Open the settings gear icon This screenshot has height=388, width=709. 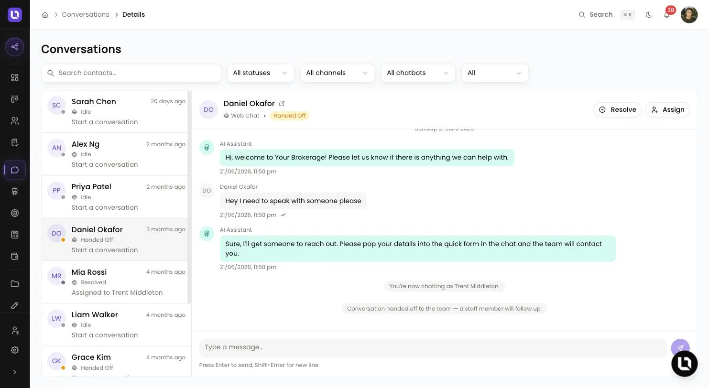pyautogui.click(x=15, y=350)
